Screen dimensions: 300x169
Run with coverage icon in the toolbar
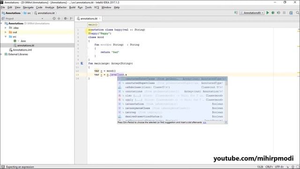(x=278, y=13)
